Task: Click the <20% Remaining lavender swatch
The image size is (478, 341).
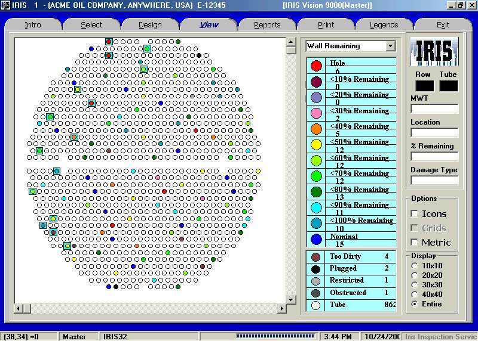Action: (316, 97)
